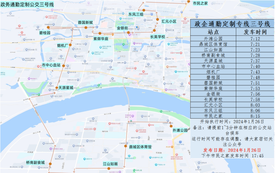This screenshot has height=173, width=275.
Task: Select the 桥南副食城 orange stop marker
Action: 50,164
